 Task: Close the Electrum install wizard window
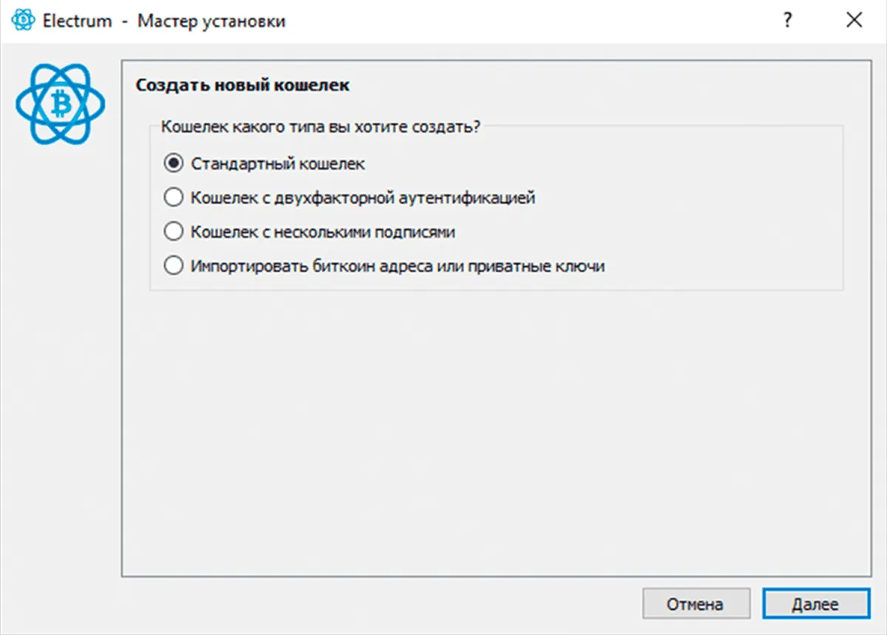[x=854, y=21]
